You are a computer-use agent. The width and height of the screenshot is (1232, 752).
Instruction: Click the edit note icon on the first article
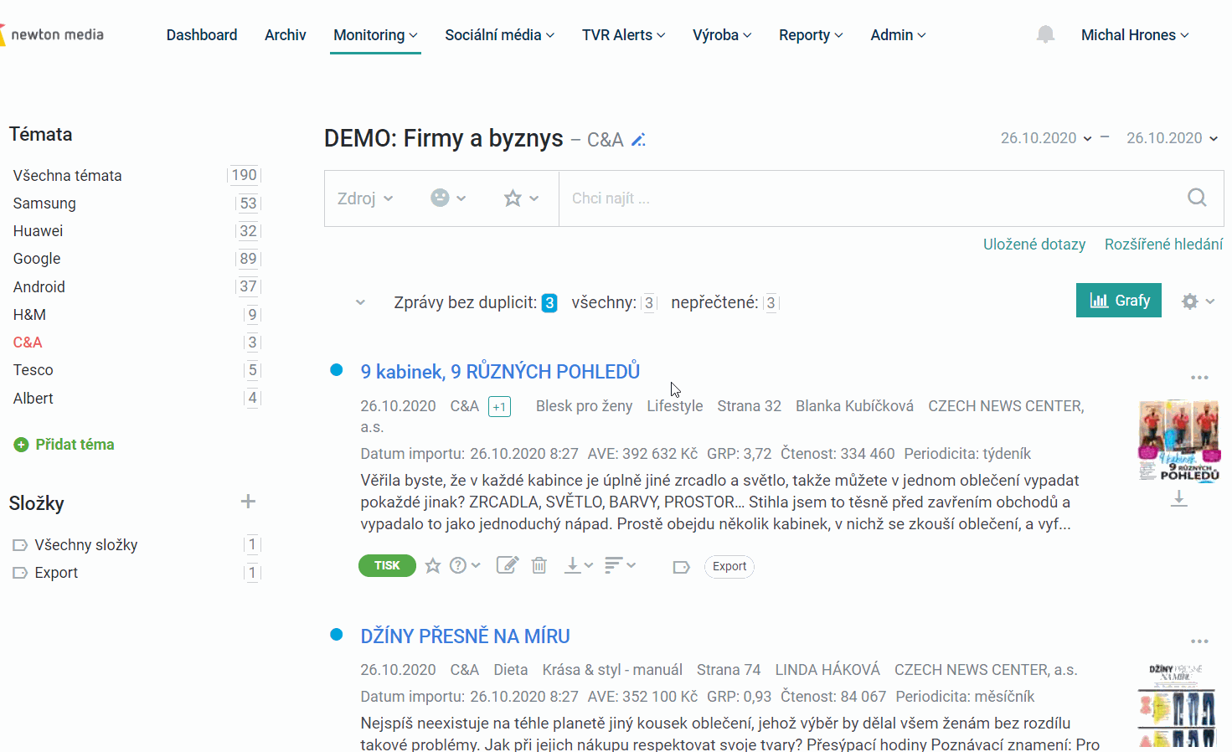pyautogui.click(x=508, y=565)
